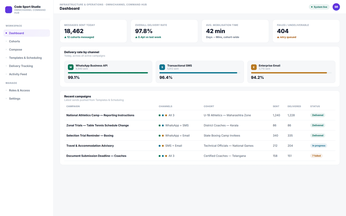The width and height of the screenshot is (346, 216).
Task: Click the 404 failed count value
Action: click(x=283, y=31)
